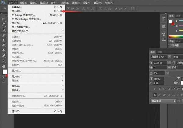Select the Rectangular Marquee tool
Screen dimensions: 183x128
[4, 19]
